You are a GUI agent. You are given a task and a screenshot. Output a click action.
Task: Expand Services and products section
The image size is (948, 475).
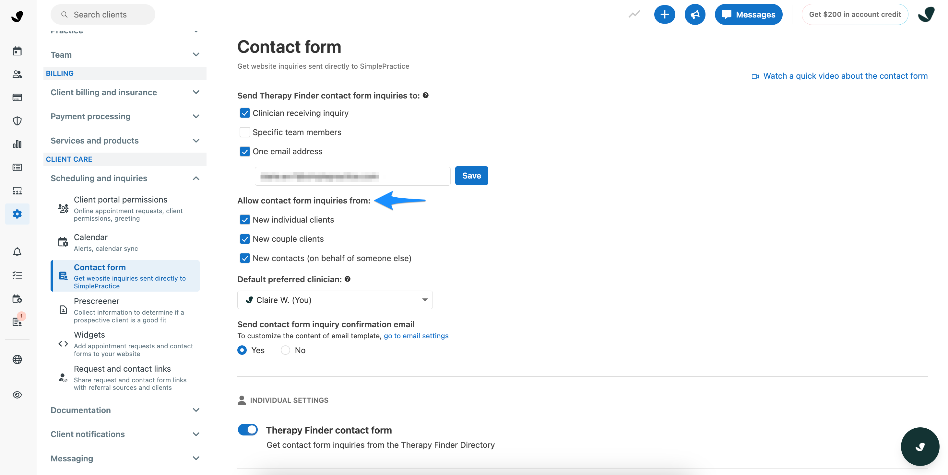125,140
